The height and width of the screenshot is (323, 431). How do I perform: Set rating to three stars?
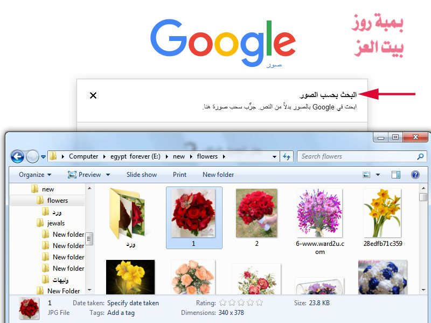241,303
